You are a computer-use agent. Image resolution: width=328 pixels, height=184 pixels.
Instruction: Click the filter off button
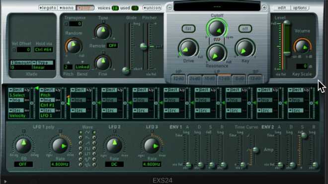pos(245,29)
